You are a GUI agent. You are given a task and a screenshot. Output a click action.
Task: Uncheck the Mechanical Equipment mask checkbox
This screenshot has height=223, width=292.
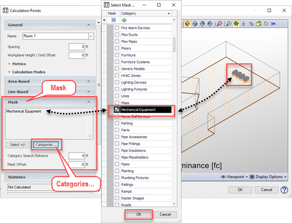tap(116, 110)
